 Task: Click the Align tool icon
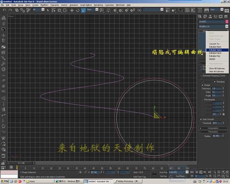174,10
